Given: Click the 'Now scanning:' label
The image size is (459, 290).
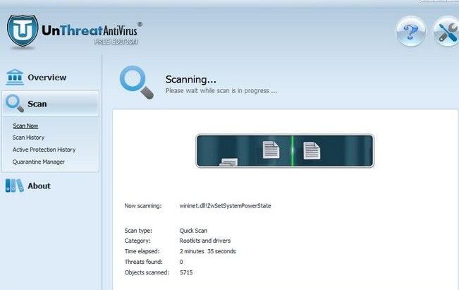Looking at the screenshot, I should (x=143, y=206).
